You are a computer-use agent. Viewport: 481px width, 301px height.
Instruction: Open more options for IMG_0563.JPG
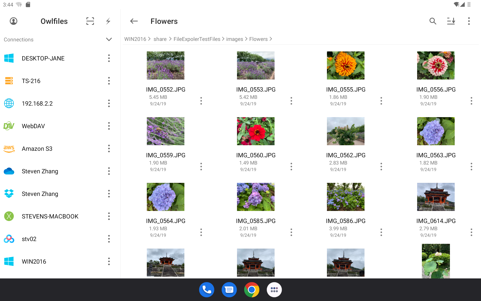point(471,167)
